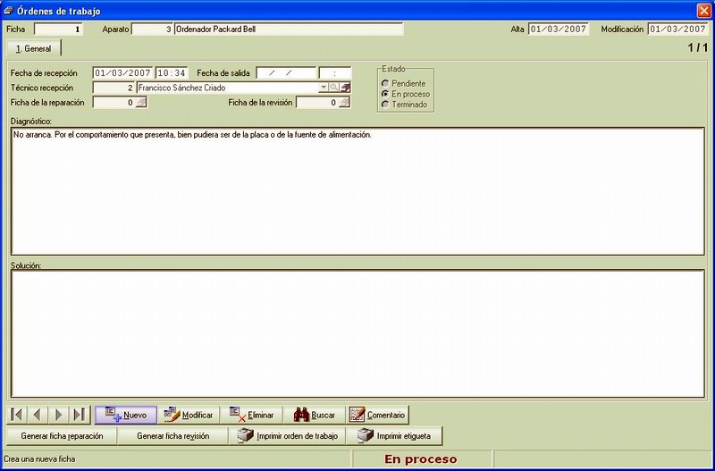Click inside the Solución text area

pyautogui.click(x=358, y=333)
